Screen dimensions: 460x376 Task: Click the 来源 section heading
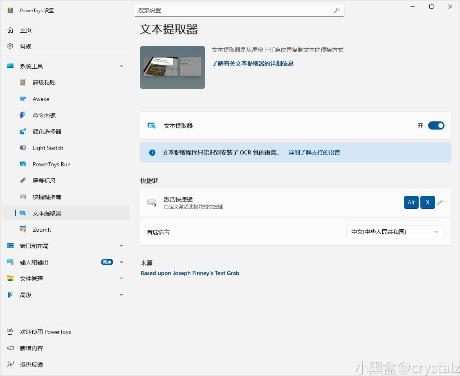(146, 263)
